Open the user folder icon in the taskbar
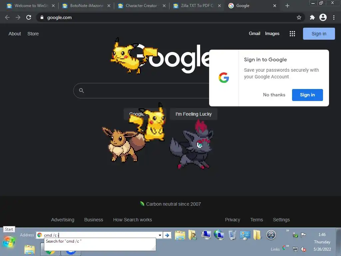Viewport: 341px width, 256px height. tap(192, 235)
